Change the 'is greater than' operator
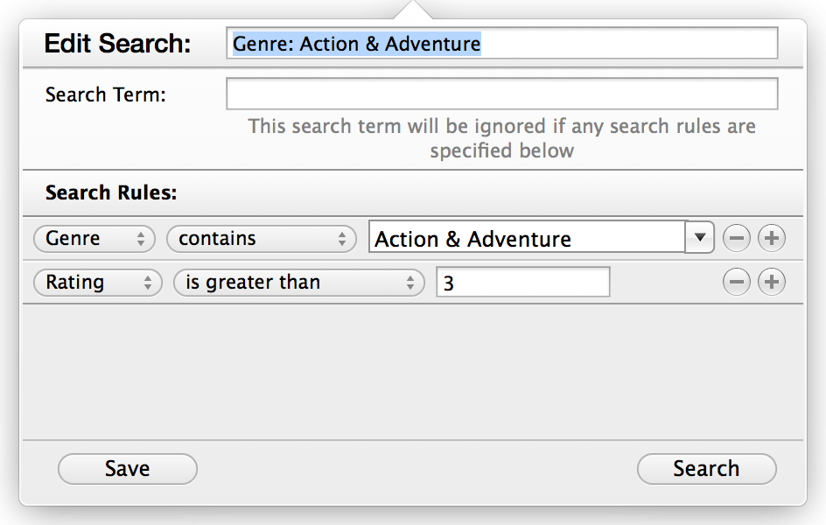 [298, 282]
